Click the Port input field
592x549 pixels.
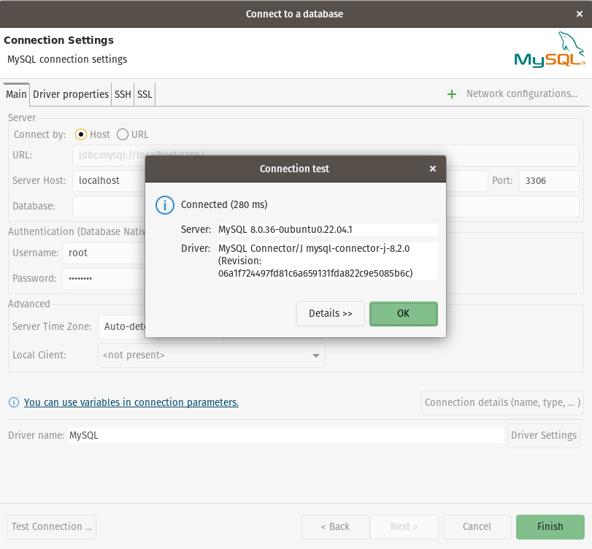(548, 181)
